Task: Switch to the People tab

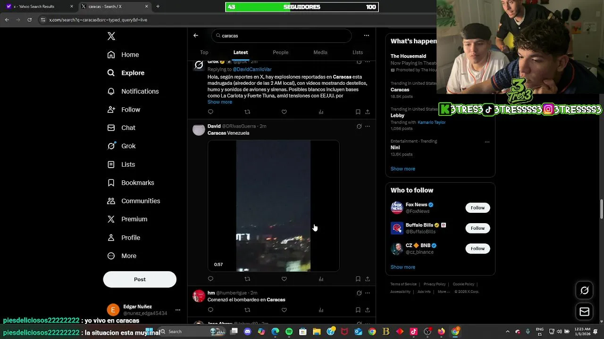Action: coord(281,52)
